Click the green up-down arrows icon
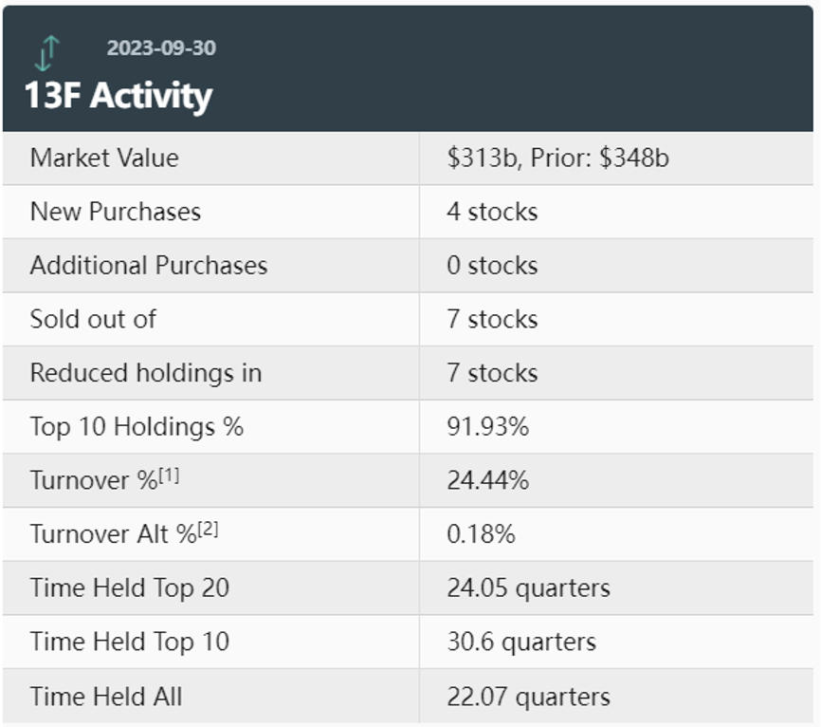 pos(46,53)
